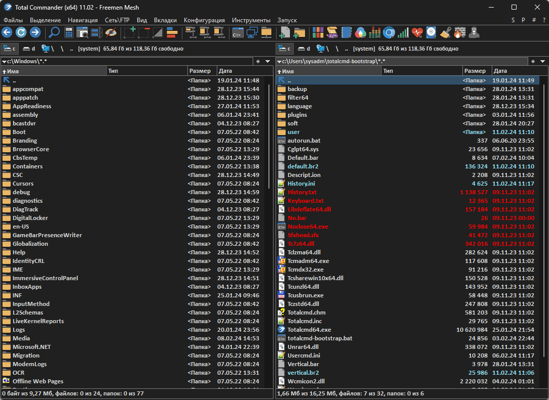Open the Инструменты menu
This screenshot has width=549, height=400.
pyautogui.click(x=251, y=20)
